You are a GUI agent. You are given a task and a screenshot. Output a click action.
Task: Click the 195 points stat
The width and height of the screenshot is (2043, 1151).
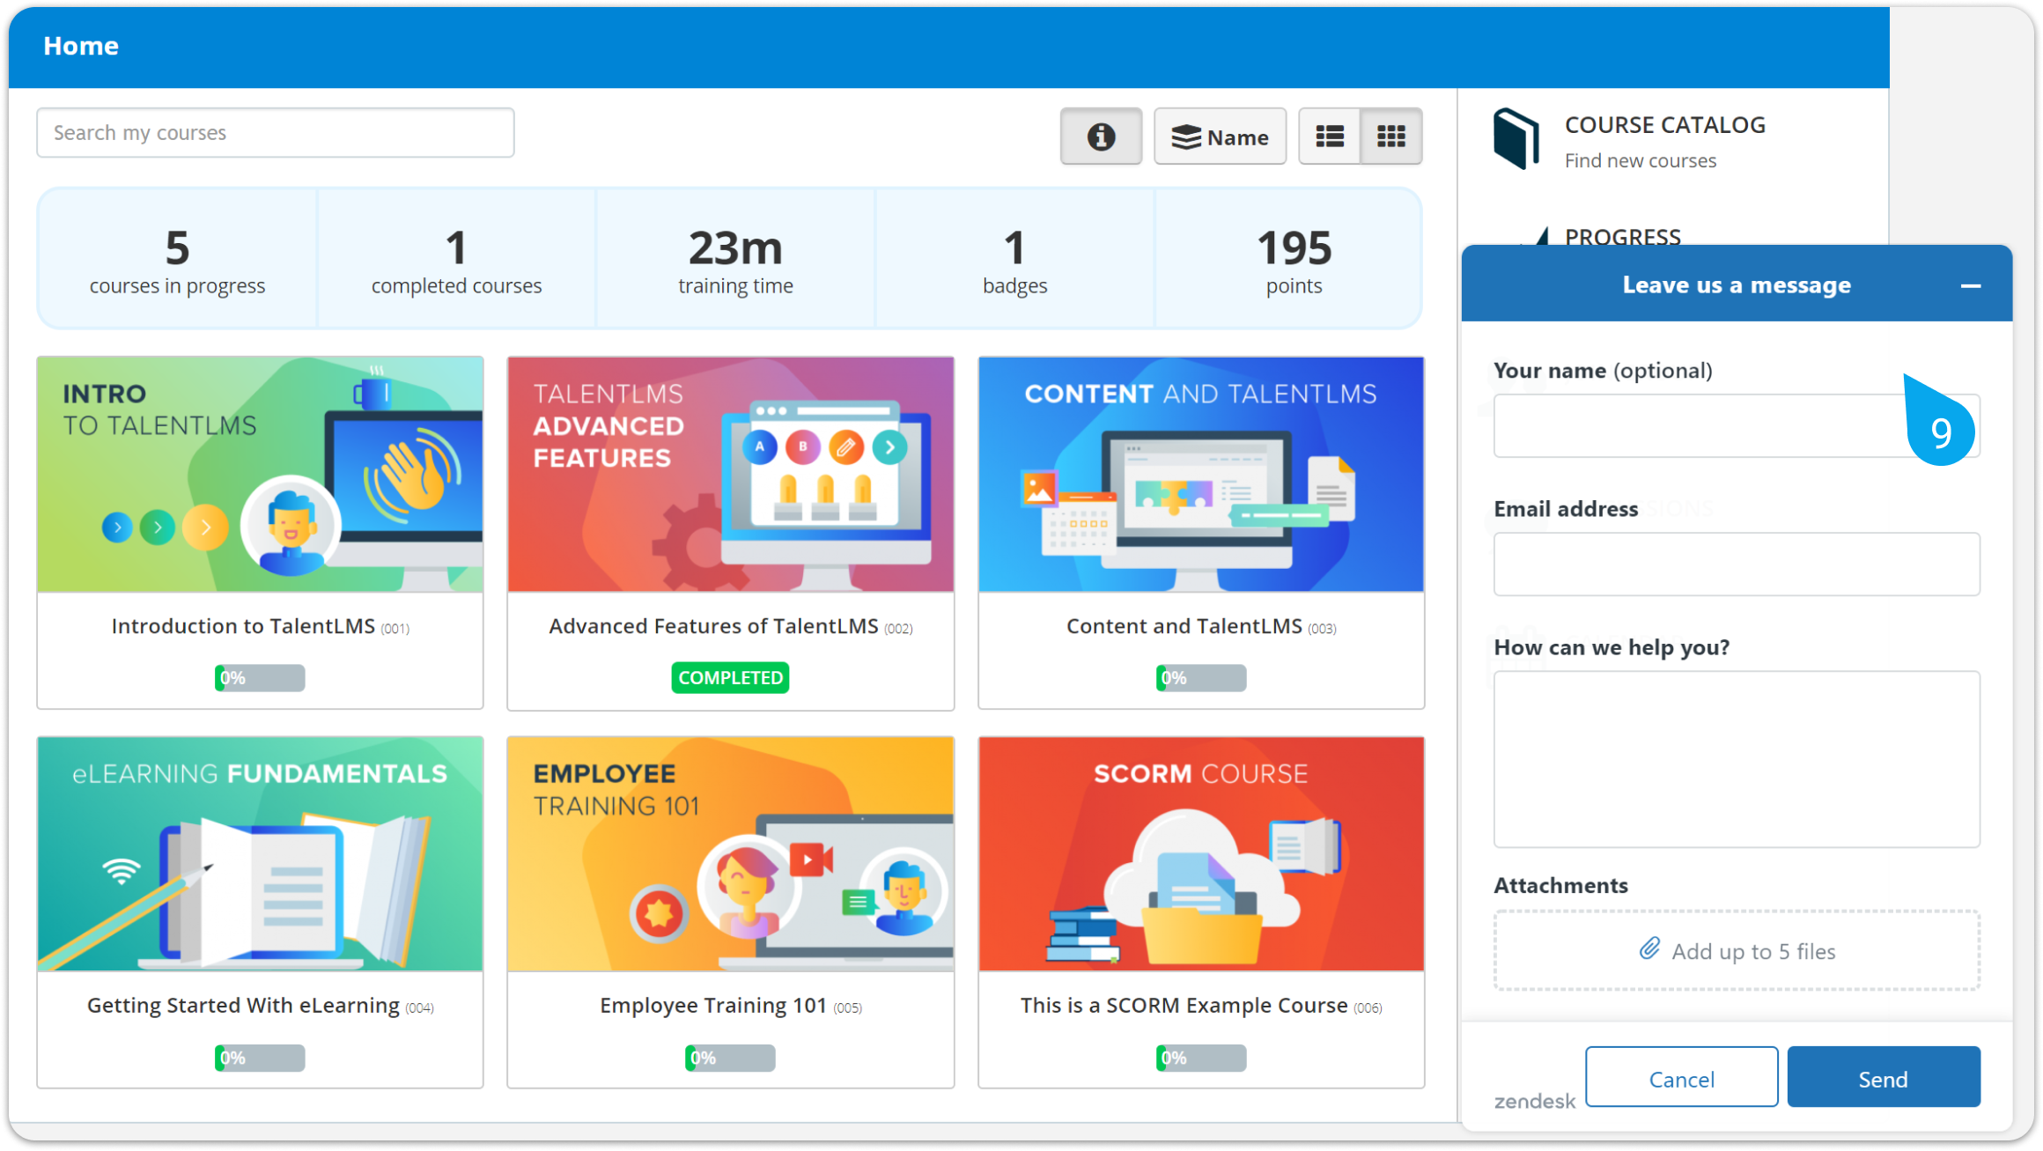1294,260
